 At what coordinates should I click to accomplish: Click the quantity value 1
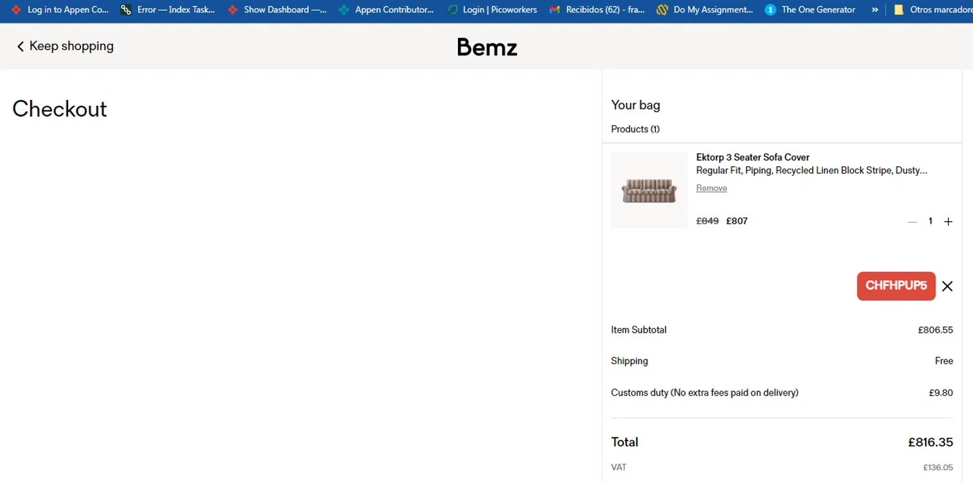(x=930, y=222)
